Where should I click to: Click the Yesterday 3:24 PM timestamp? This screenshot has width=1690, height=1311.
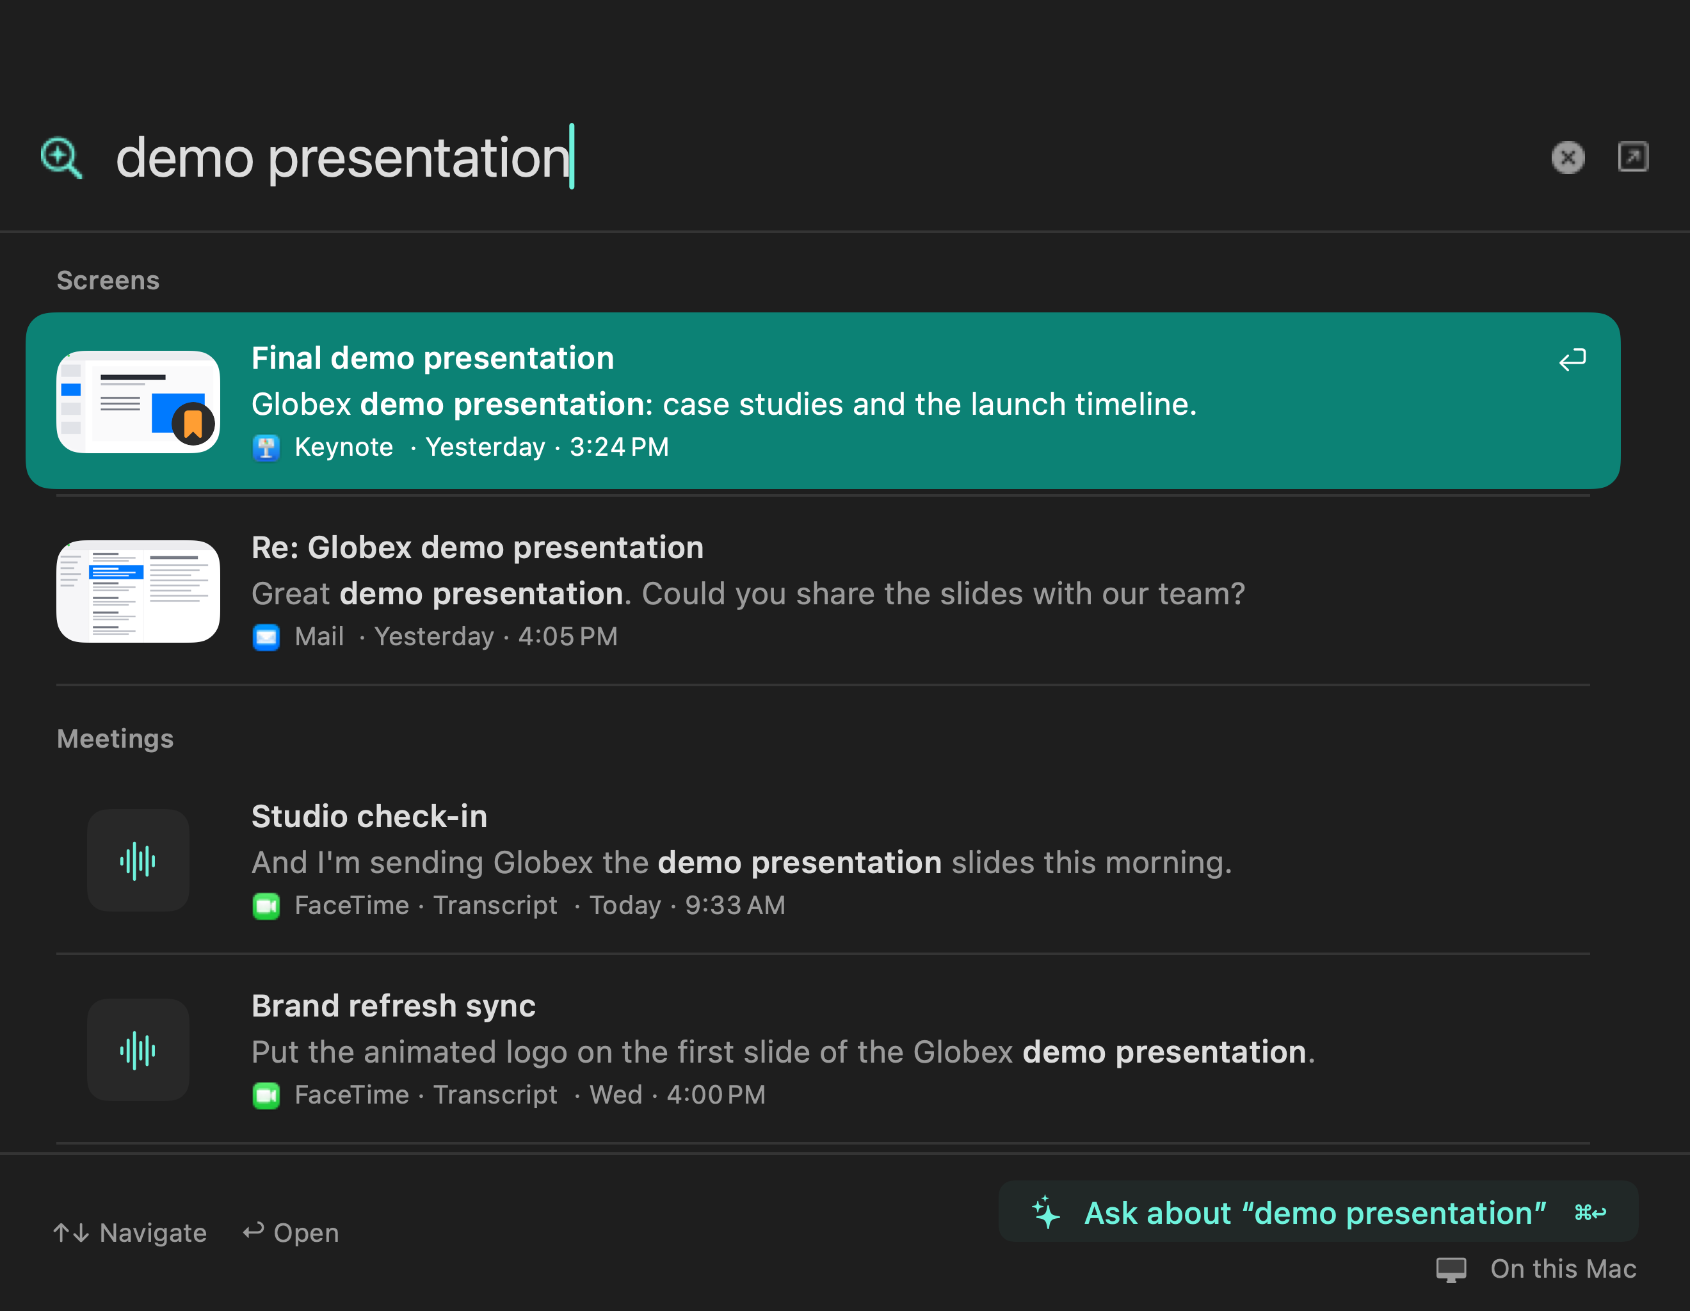pos(547,447)
